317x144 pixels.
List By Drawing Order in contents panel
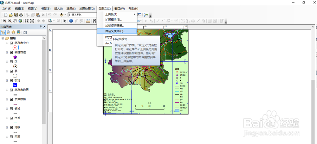pos(3,32)
